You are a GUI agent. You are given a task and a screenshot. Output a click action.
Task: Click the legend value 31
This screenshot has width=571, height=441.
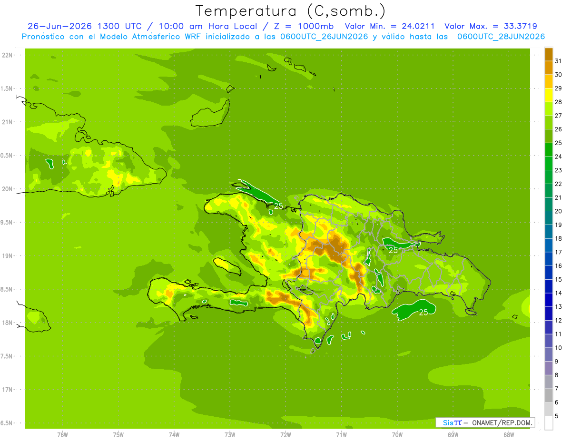pyautogui.click(x=558, y=61)
